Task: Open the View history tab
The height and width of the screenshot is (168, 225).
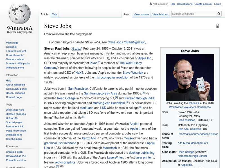Action: click(160, 14)
